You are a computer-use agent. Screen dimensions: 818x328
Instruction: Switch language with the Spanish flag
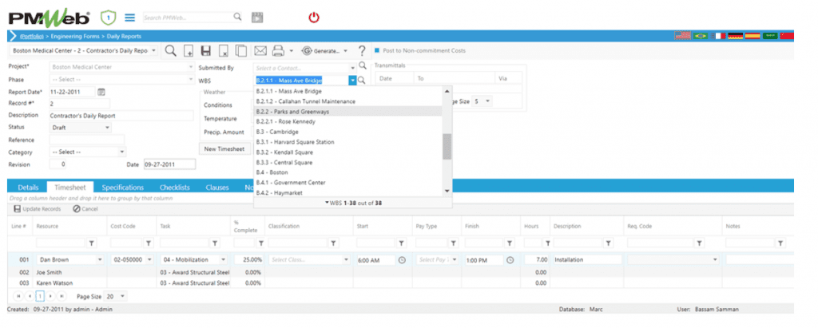point(752,36)
